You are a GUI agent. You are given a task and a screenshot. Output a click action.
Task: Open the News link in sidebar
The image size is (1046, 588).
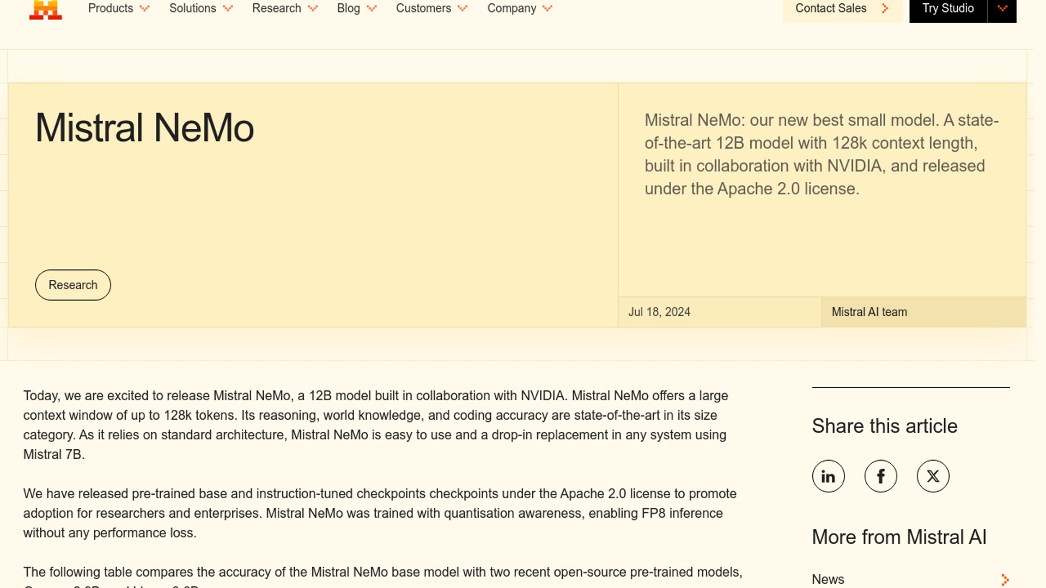(828, 579)
